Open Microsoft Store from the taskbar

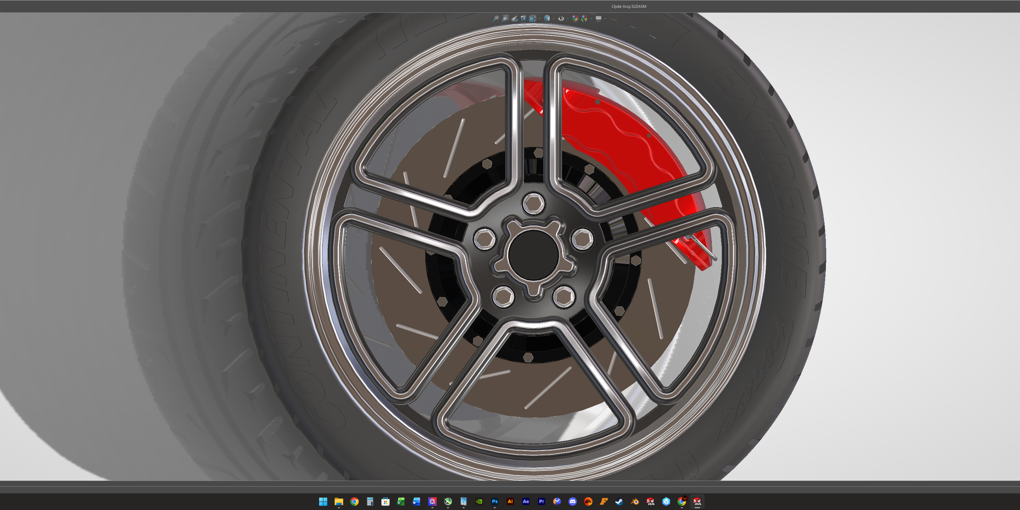(386, 501)
